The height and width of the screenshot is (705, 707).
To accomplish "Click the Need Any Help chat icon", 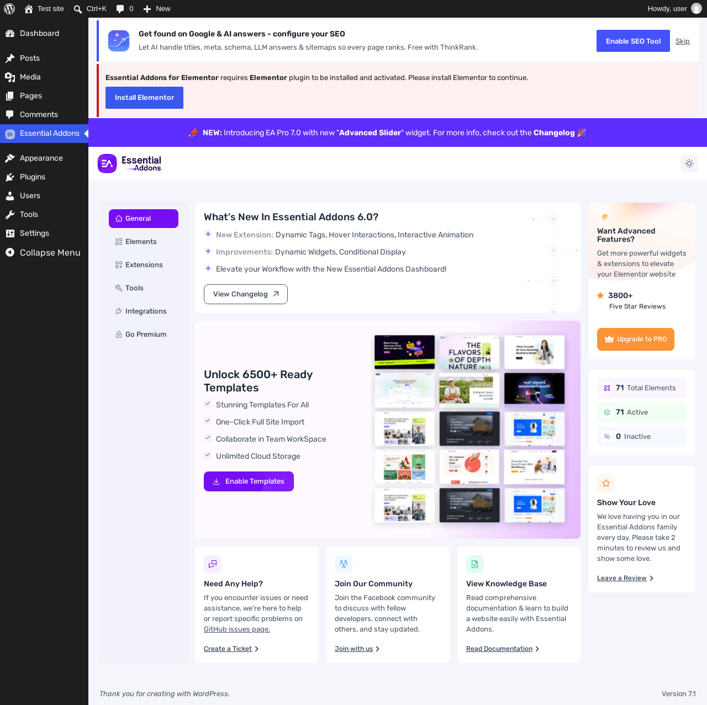I will tap(213, 564).
